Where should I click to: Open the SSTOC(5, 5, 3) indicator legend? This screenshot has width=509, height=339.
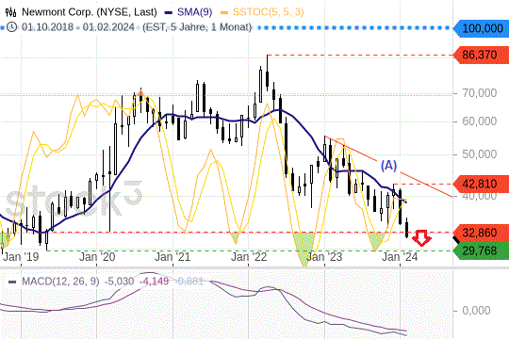(x=269, y=12)
